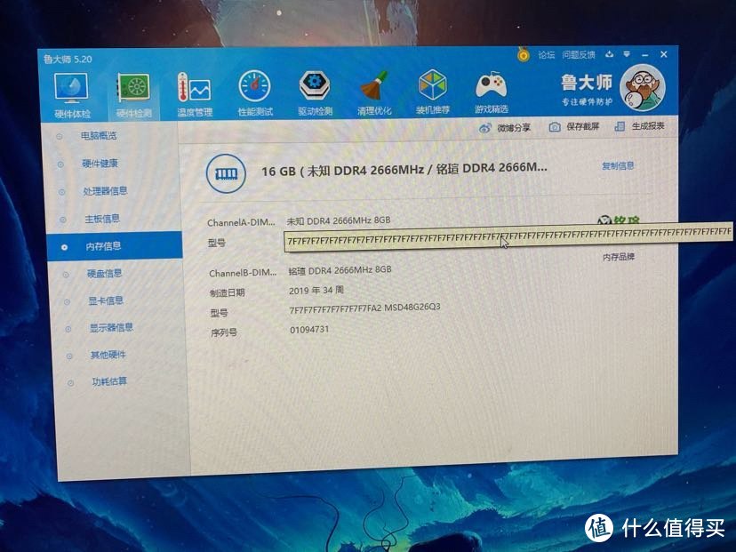Click the skin icon in the title bar
736x552 pixels.
point(609,54)
